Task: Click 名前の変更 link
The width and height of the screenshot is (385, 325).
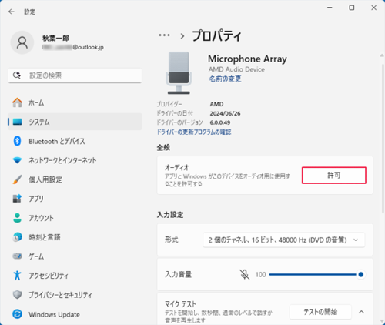Action: 225,79
